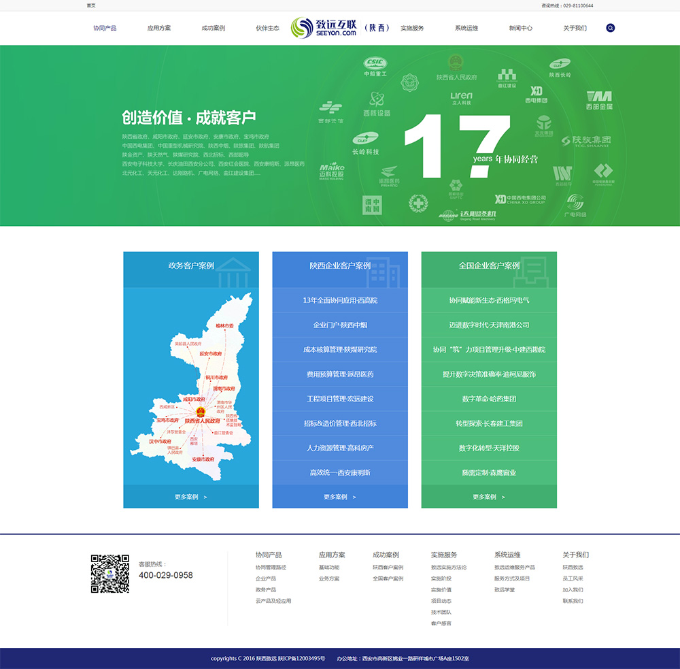Click 联系我们 in the footer
Image resolution: width=680 pixels, height=669 pixels.
573,601
